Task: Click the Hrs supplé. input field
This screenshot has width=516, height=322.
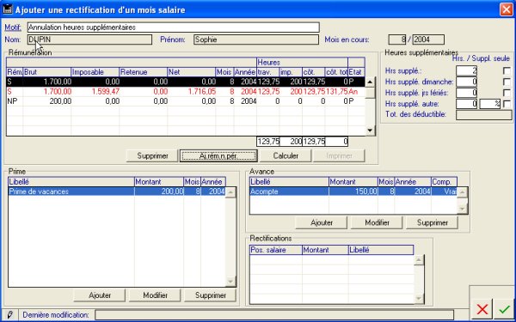Action: (466, 70)
